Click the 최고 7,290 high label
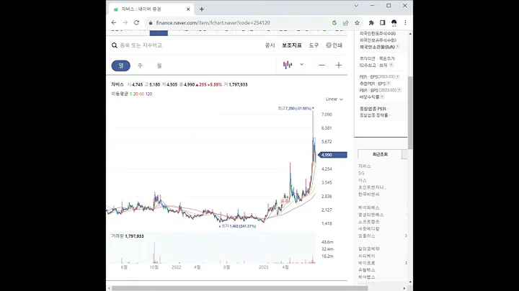Screen dimensions: 519x291 tap(296, 108)
